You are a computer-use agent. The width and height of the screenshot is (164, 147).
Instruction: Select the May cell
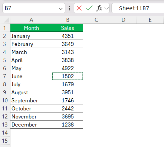click(x=31, y=68)
